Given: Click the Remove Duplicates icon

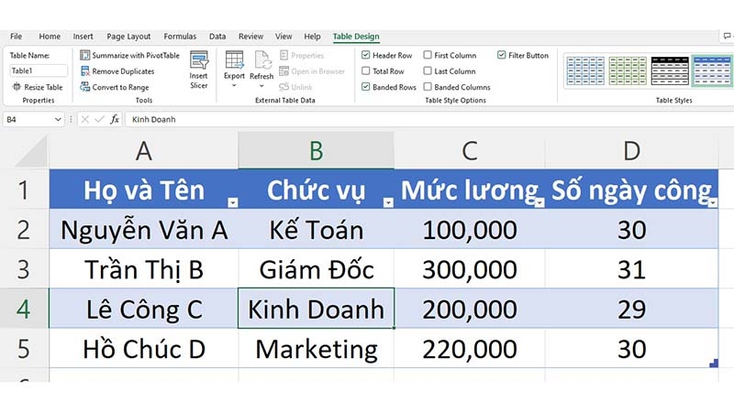Looking at the screenshot, I should 84,71.
